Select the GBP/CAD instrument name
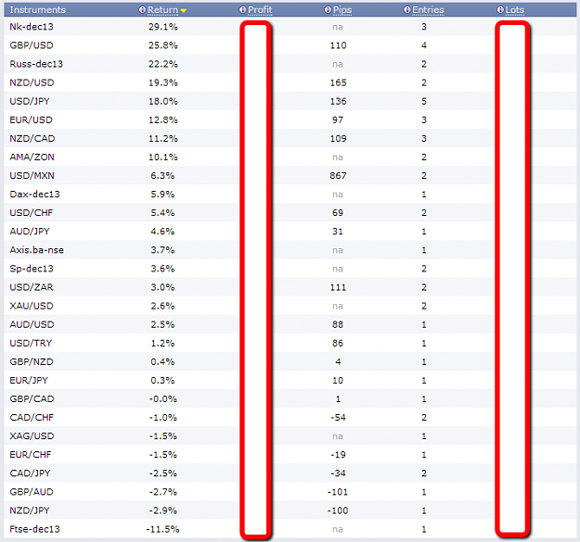This screenshot has height=542, width=580. click(x=32, y=398)
